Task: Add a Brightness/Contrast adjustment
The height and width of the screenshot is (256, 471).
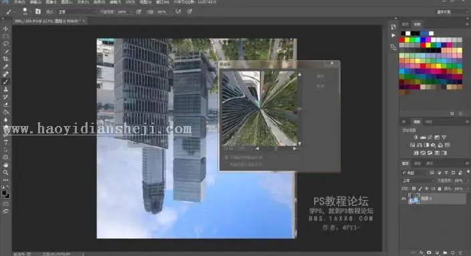Action: point(416,137)
